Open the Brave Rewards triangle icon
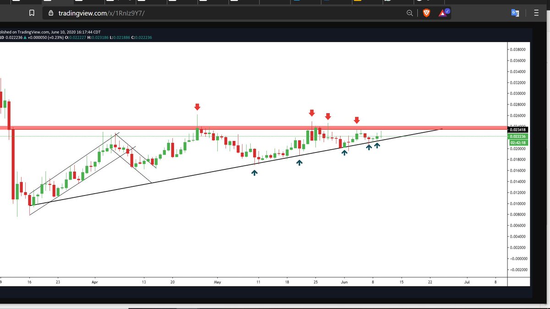 pos(444,13)
